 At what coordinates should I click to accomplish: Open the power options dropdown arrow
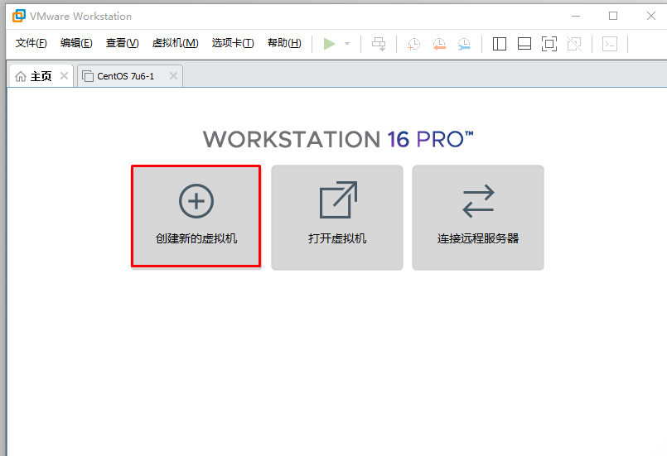pos(347,44)
